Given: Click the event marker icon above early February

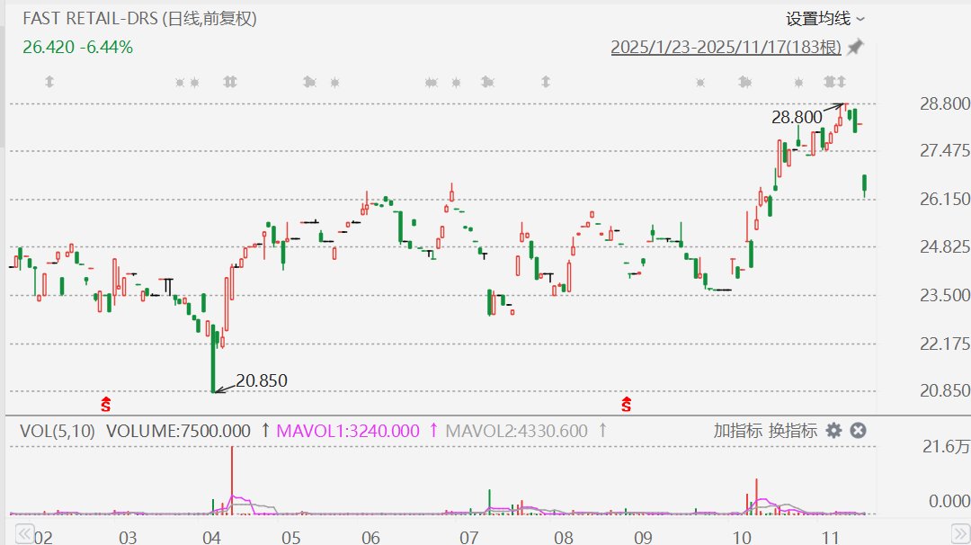Looking at the screenshot, I should 49,82.
